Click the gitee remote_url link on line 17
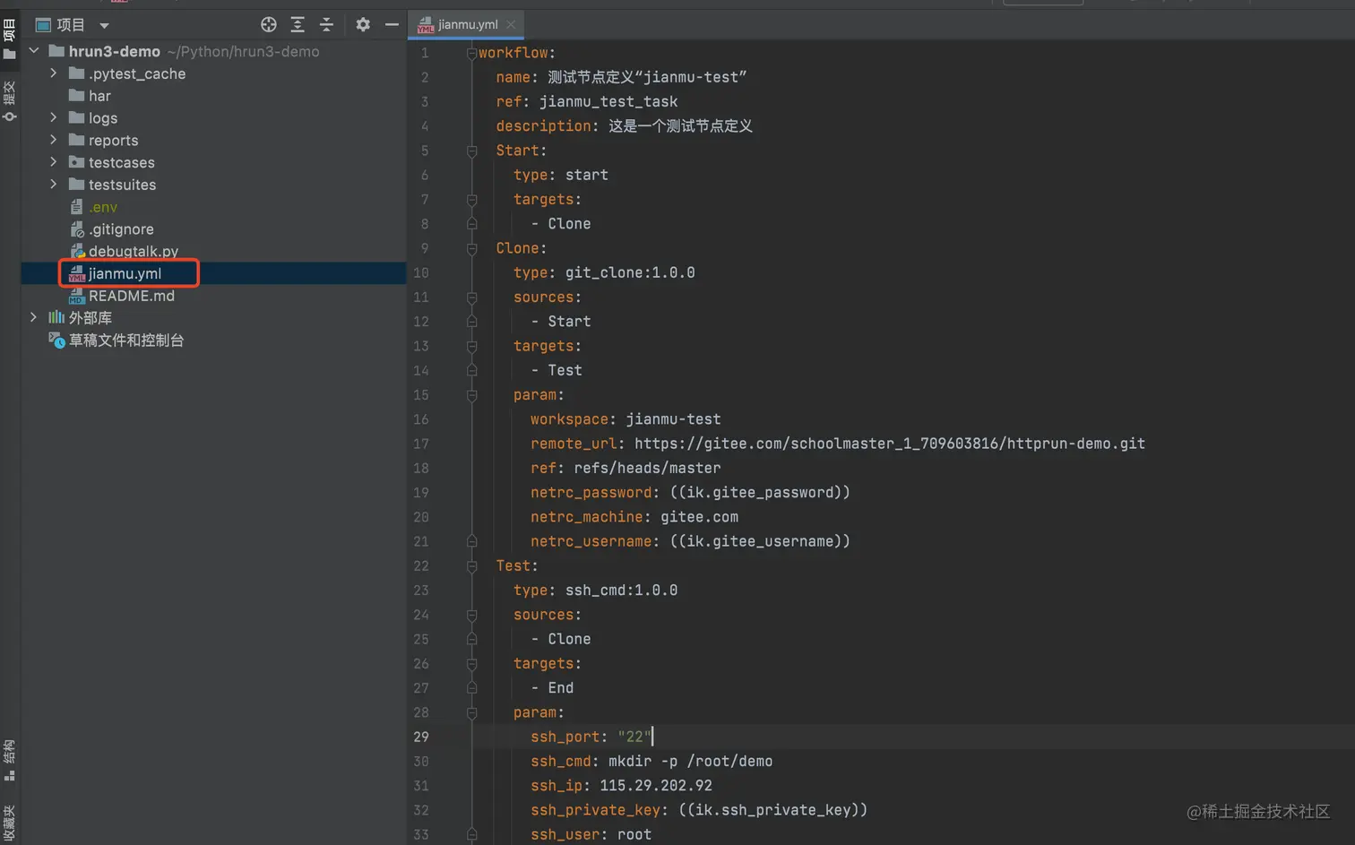The image size is (1355, 845). pos(889,444)
